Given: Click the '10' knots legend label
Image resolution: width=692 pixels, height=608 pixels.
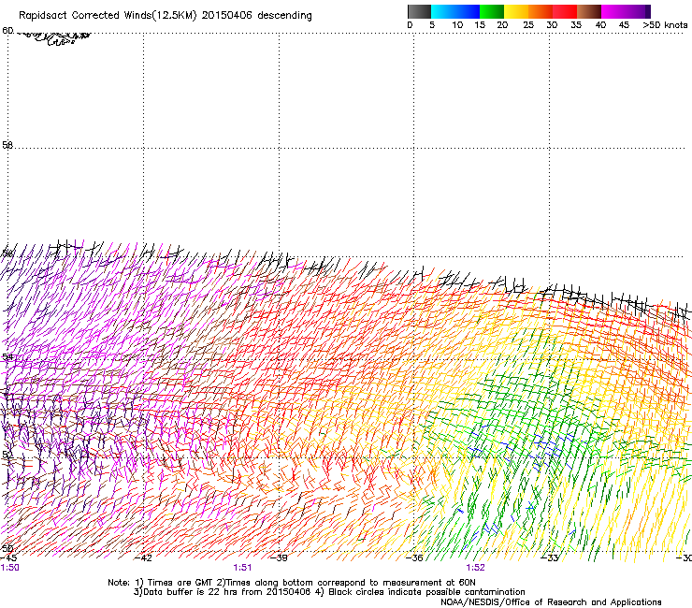Looking at the screenshot, I should click(457, 25).
